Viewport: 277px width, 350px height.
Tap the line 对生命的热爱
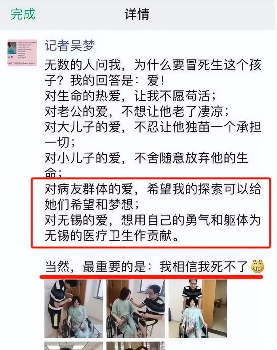[130, 96]
